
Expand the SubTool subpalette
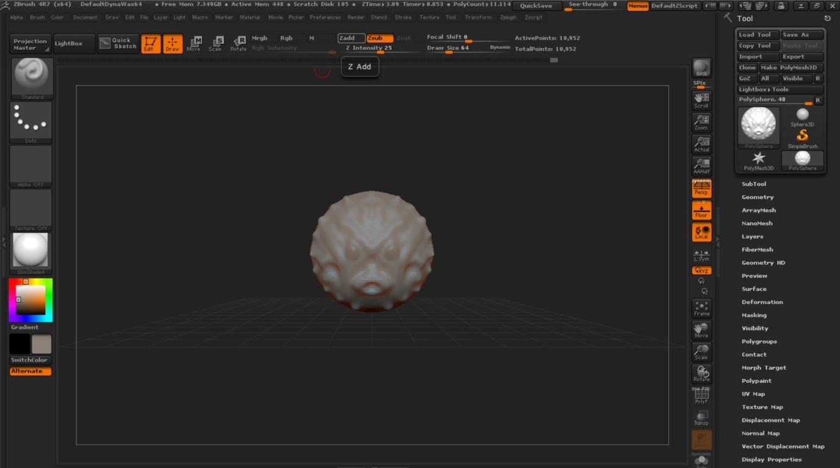754,183
